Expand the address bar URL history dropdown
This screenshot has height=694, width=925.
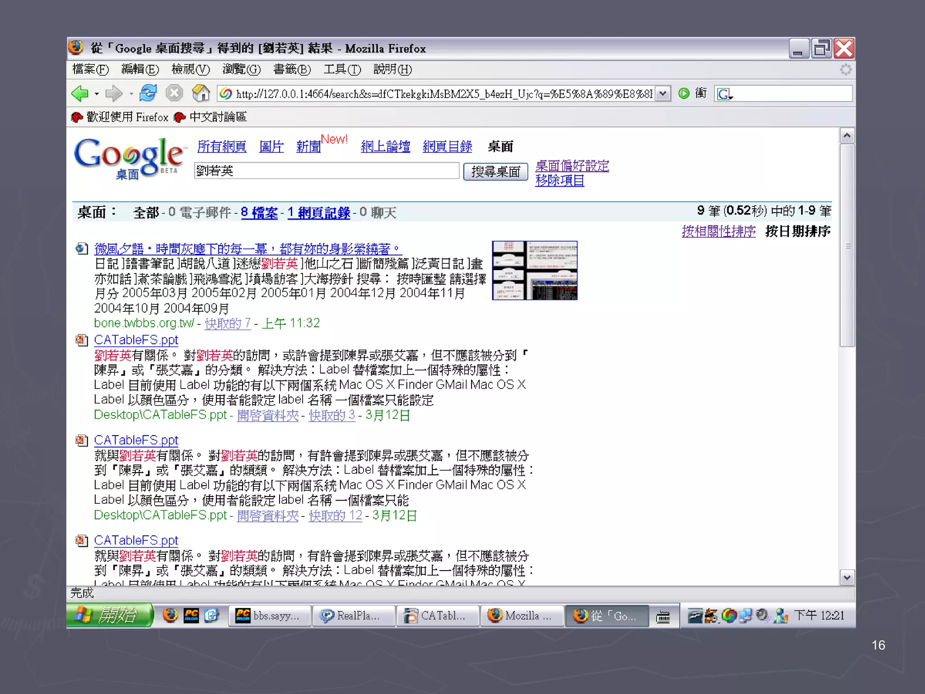point(662,94)
